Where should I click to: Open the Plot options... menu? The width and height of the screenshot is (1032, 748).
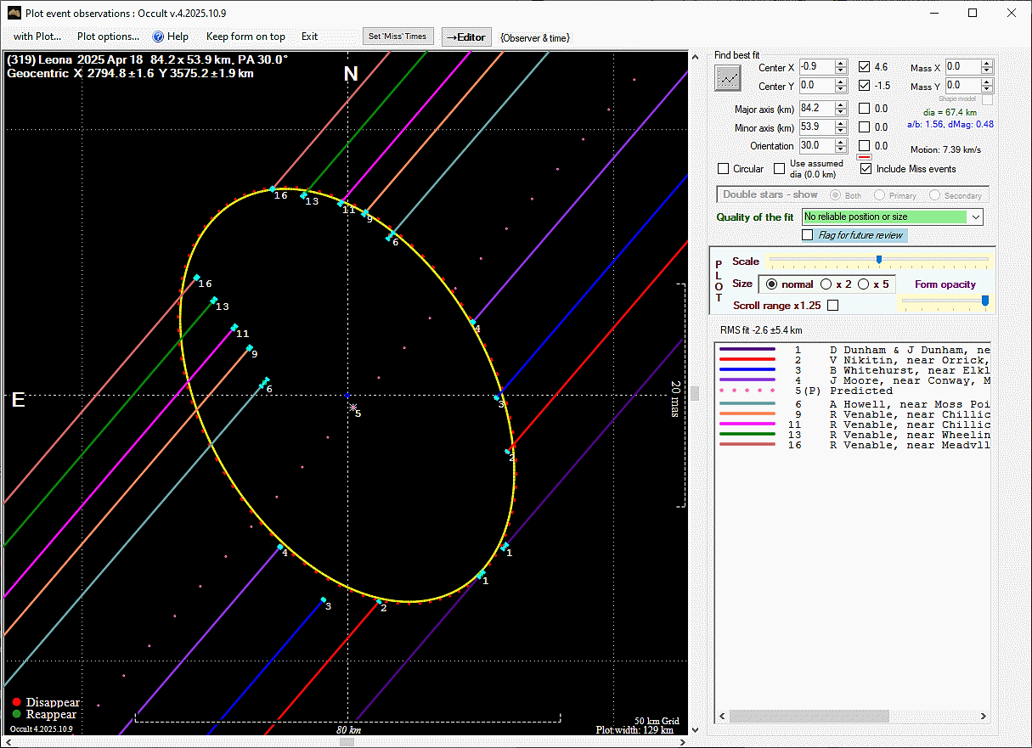click(x=108, y=37)
